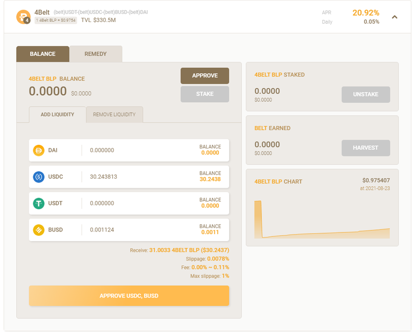This screenshot has width=413, height=332.
Task: Click the $0.975407 chart price
Action: (x=376, y=180)
